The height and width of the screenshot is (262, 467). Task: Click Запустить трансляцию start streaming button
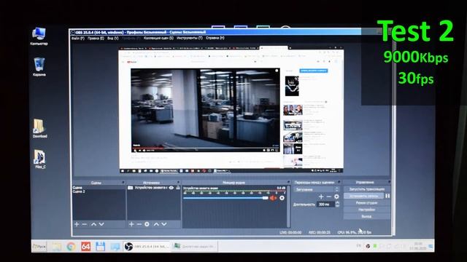pos(366,189)
